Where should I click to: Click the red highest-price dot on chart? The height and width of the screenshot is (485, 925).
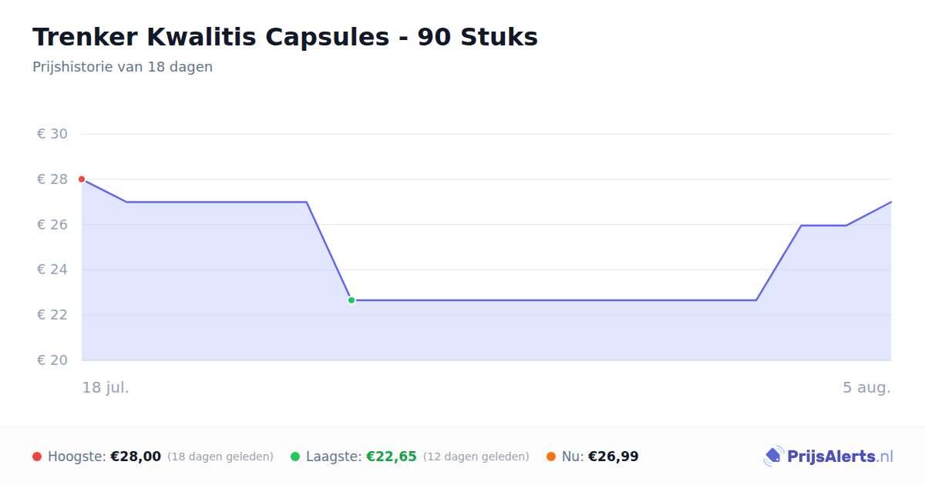[82, 179]
